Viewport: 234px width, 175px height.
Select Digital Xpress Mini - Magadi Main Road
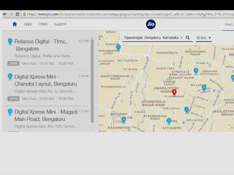(46, 115)
